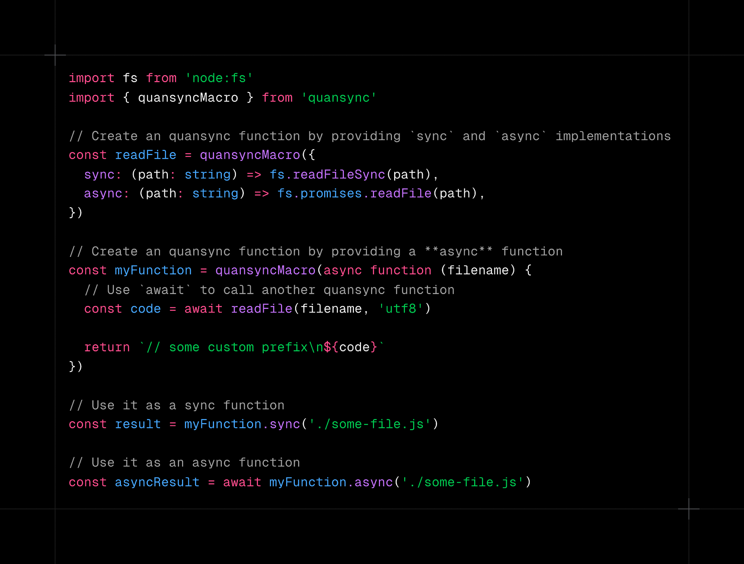Click the asyncResult variable name
The height and width of the screenshot is (564, 744).
[x=157, y=482]
